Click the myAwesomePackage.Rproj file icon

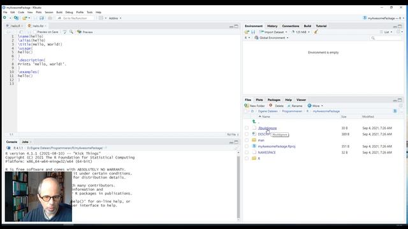pos(254,146)
